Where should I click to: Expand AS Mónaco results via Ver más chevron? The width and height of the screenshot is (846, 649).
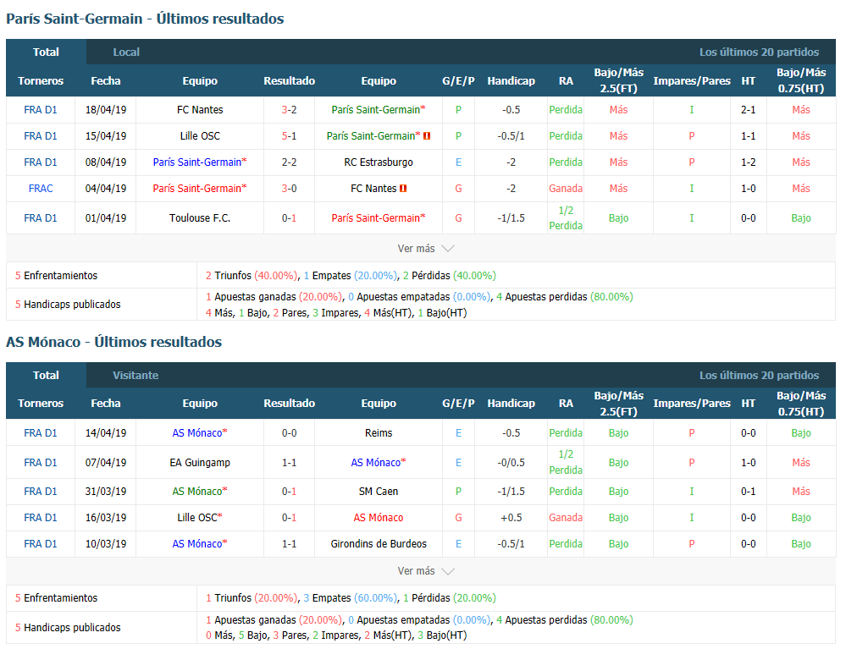[448, 571]
